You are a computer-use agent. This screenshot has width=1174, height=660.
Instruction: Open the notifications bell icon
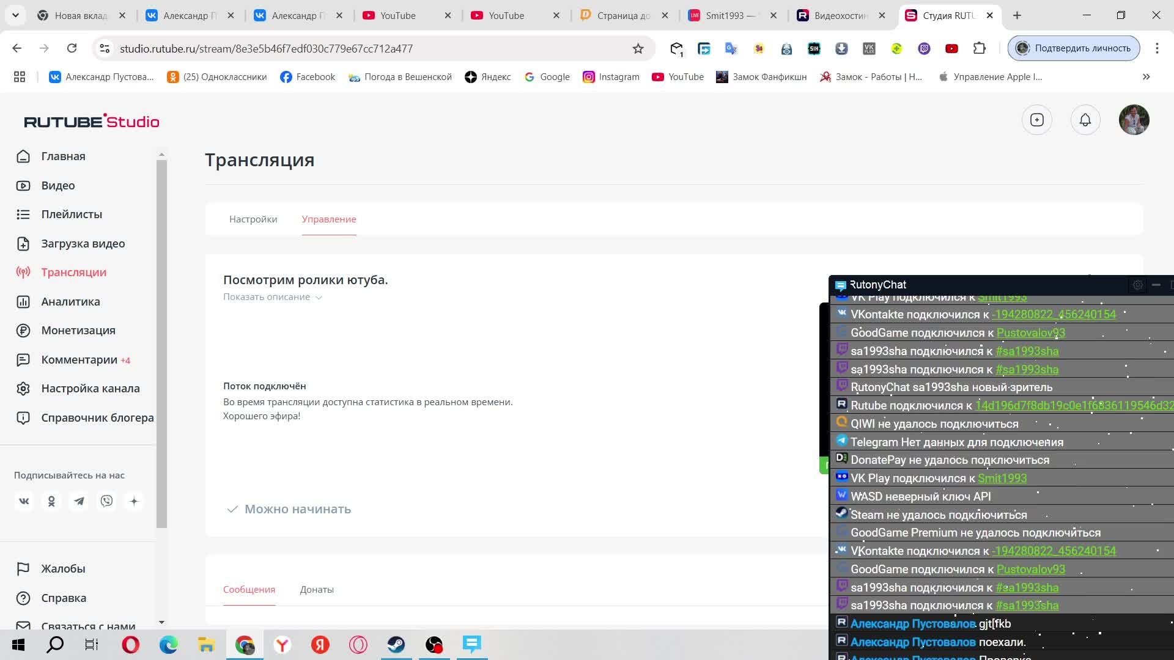[1085, 120]
